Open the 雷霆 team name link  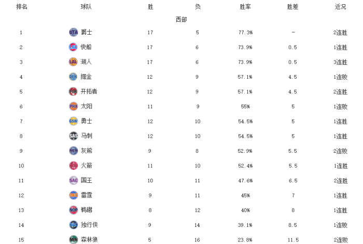[x=87, y=195]
